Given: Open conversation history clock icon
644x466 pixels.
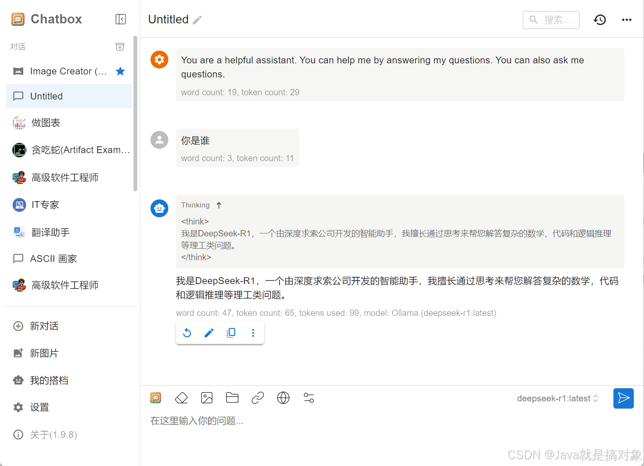Looking at the screenshot, I should click(x=600, y=20).
